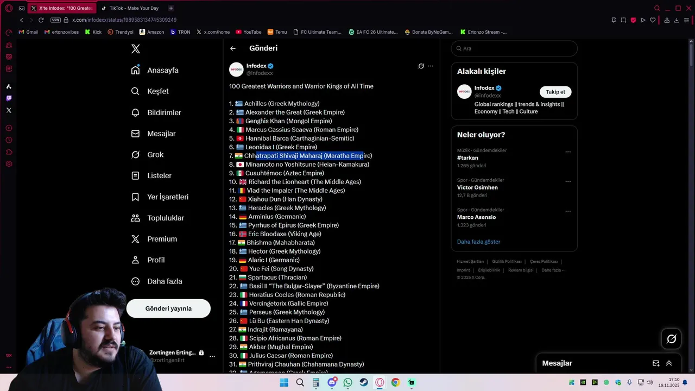Open Temu bookmark
Screen dimensions: 695x391
coord(277,32)
